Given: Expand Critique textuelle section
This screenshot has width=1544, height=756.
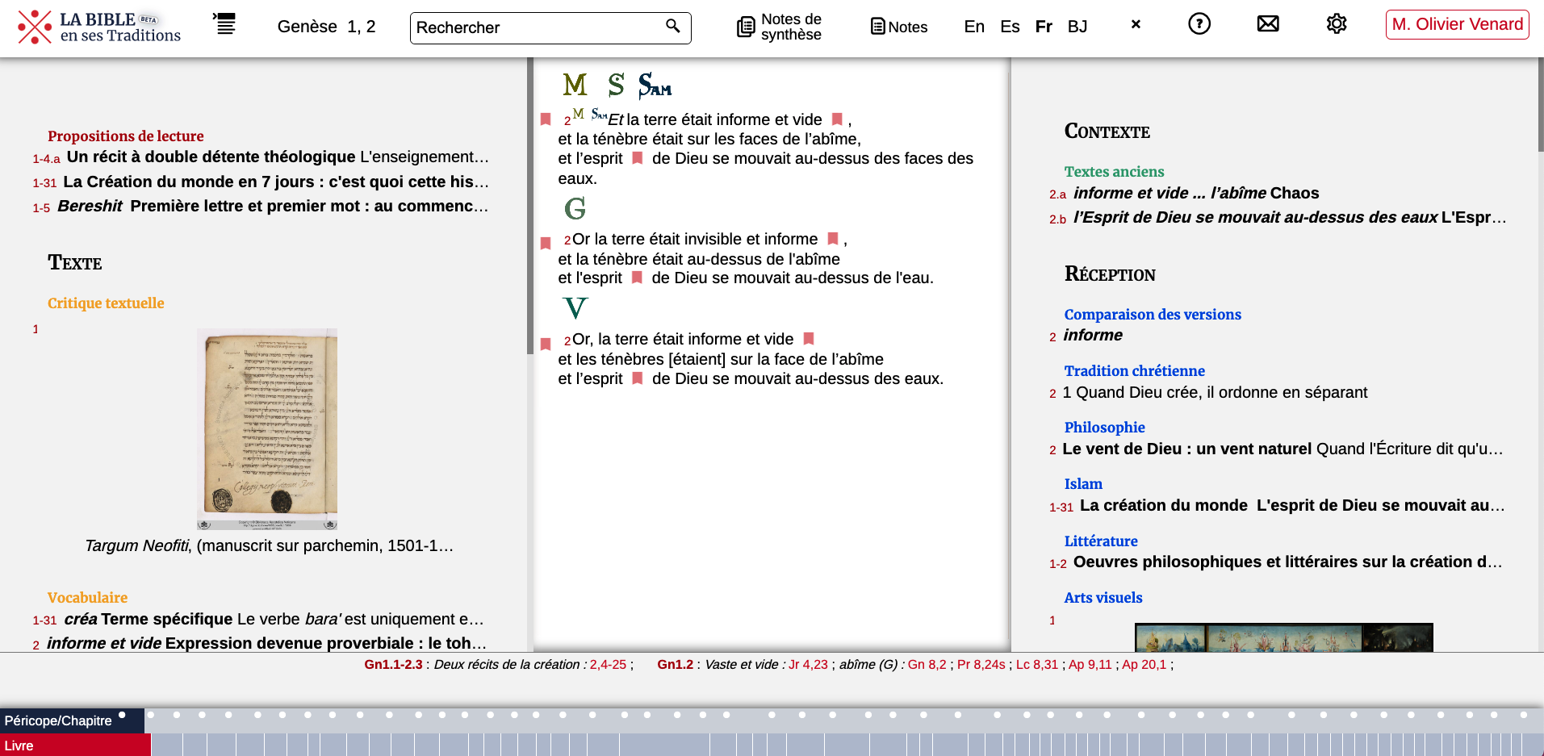Looking at the screenshot, I should coord(106,303).
